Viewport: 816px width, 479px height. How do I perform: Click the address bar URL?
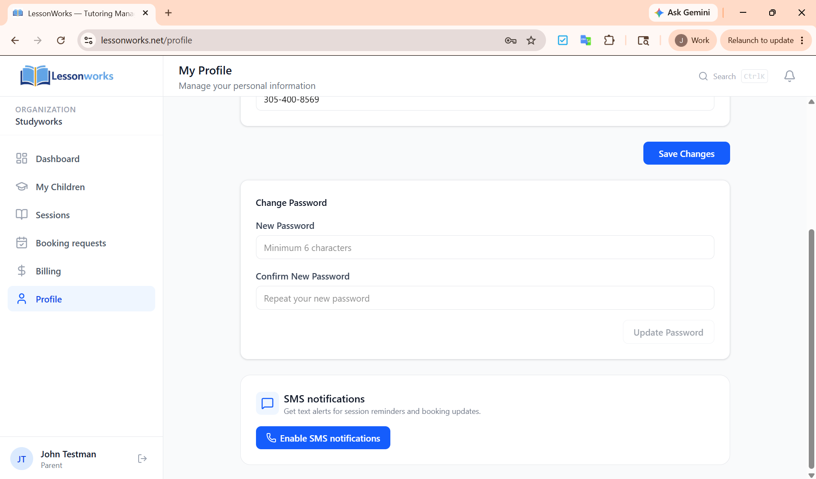[146, 40]
